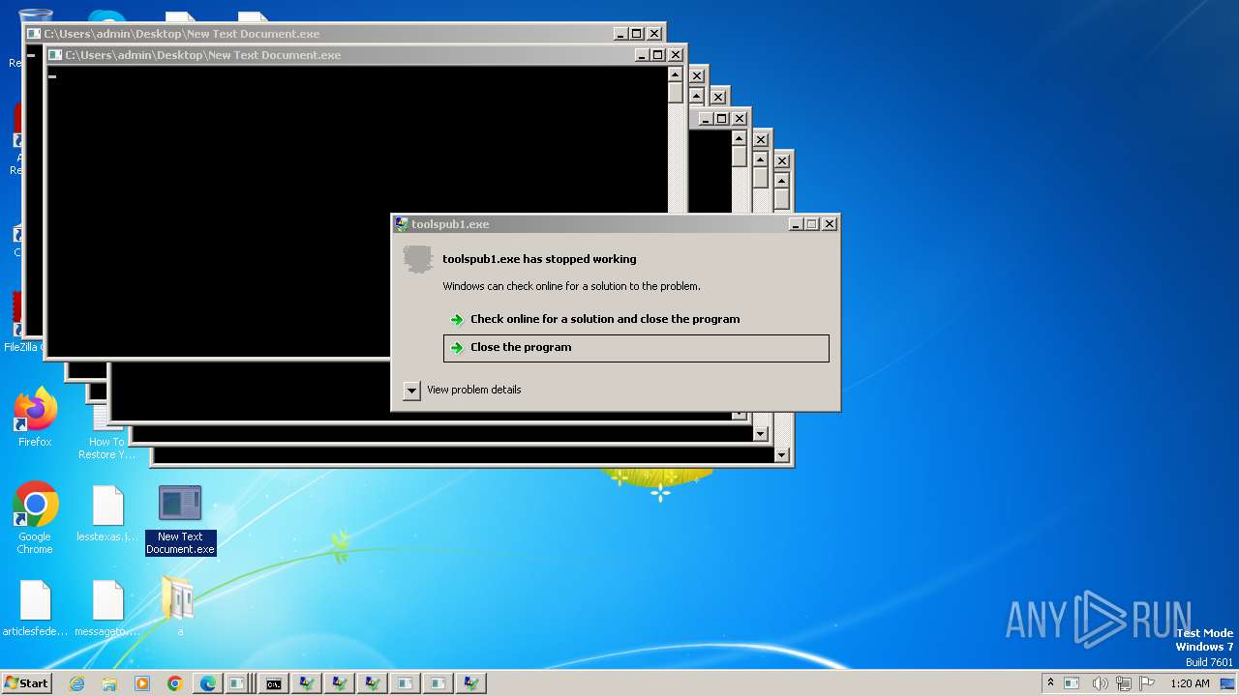Launch Internet Explorer from taskbar
Image resolution: width=1239 pixels, height=696 pixels.
[76, 683]
